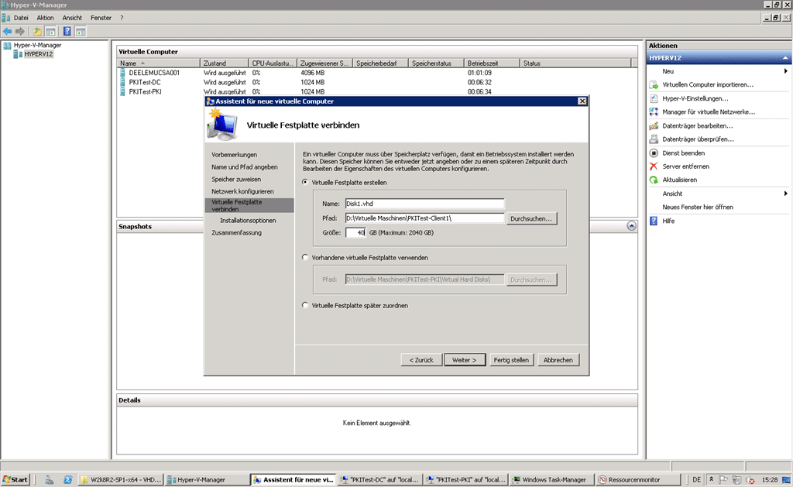
Task: Select "Vorhandene virtuelle Festplatte verwenden" option
Action: 305,257
